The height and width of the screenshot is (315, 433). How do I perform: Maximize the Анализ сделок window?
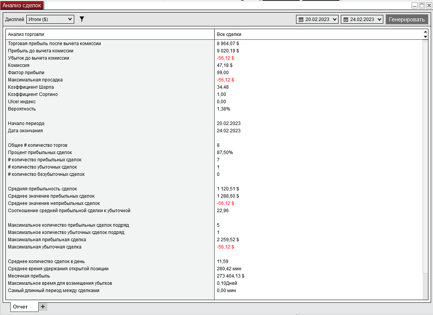point(422,5)
